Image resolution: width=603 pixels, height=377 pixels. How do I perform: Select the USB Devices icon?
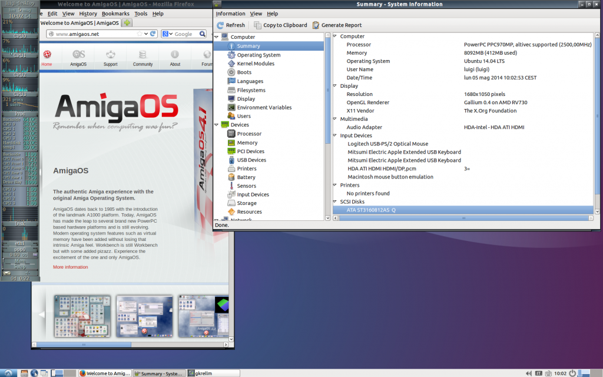231,160
